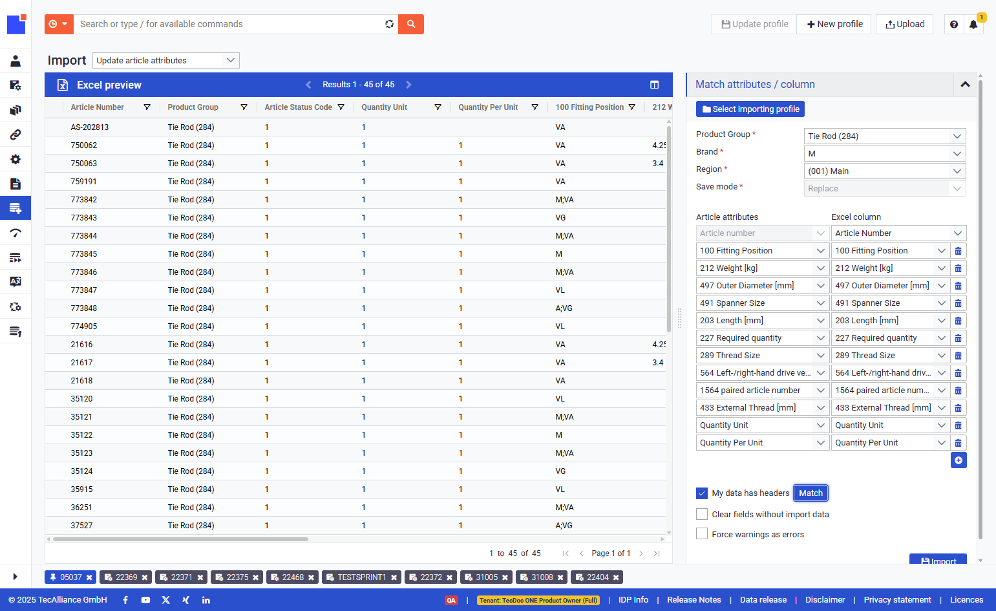Open the notifications bell
996x611 pixels.
coord(973,24)
